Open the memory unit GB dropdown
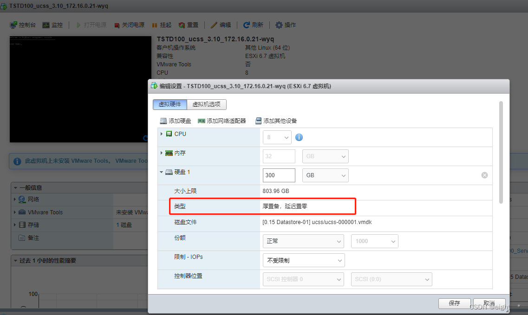 tap(325, 156)
